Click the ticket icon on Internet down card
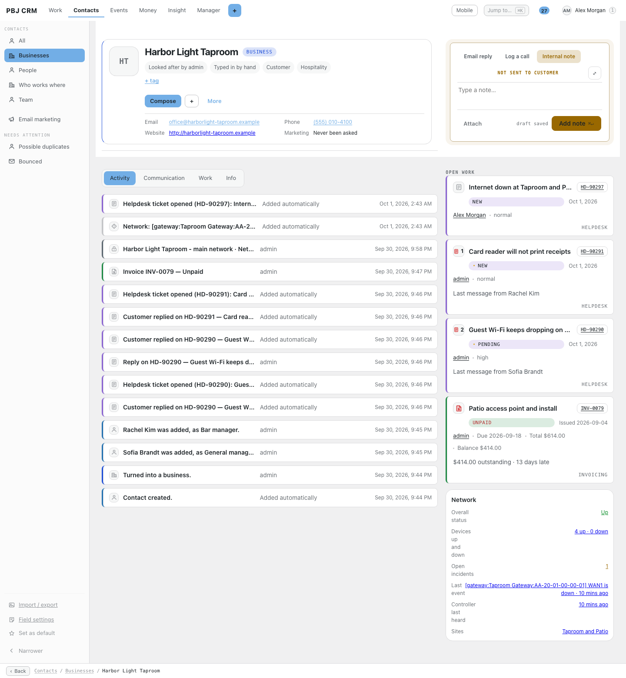The height and width of the screenshot is (678, 626). click(x=459, y=187)
